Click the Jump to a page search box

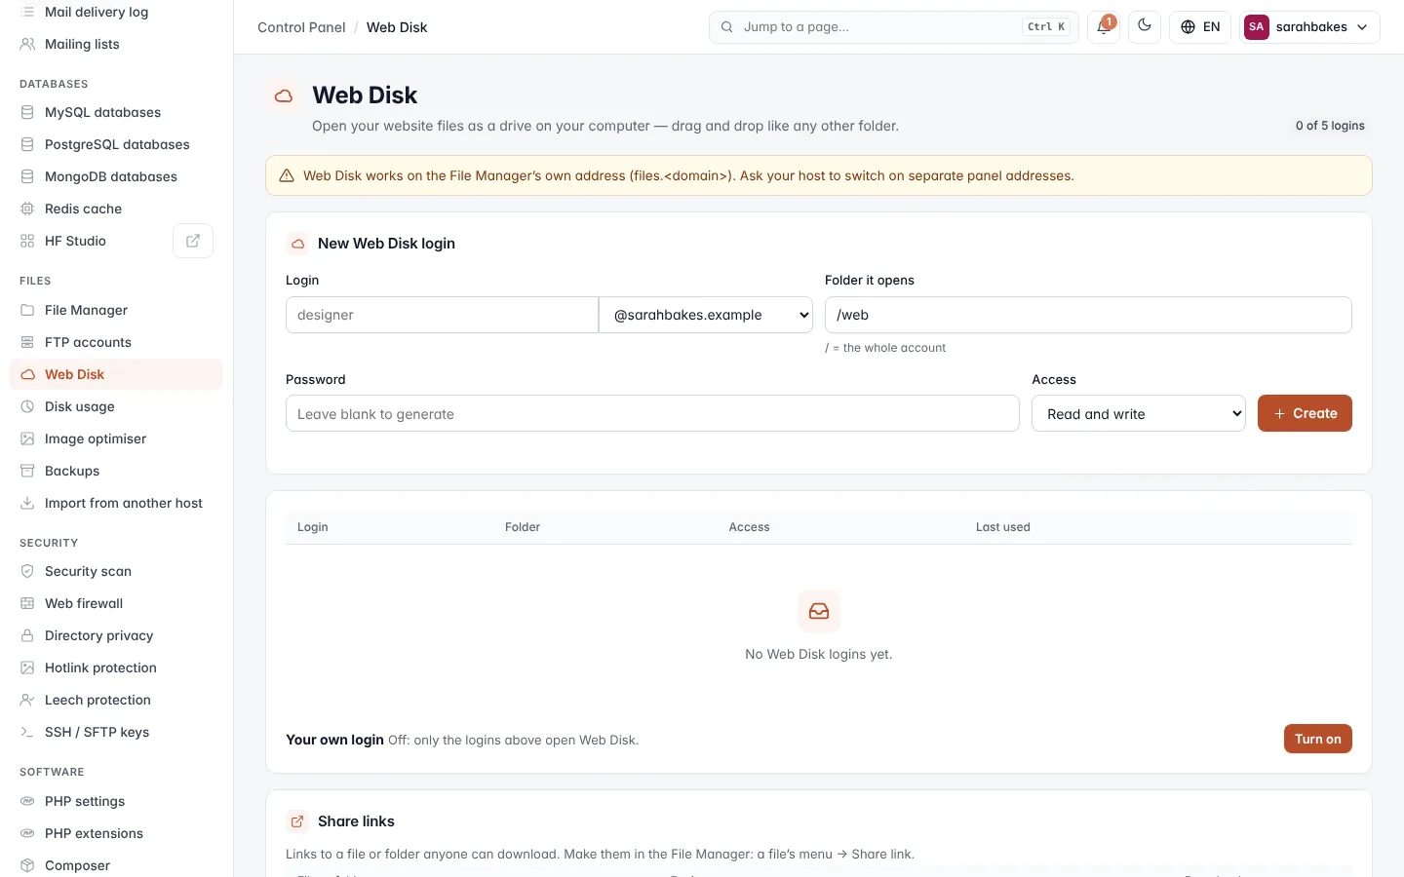click(894, 27)
